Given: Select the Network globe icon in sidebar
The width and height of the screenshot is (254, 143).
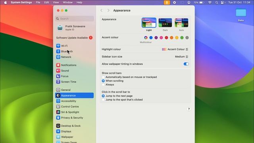Looking at the screenshot, I should (58, 57).
